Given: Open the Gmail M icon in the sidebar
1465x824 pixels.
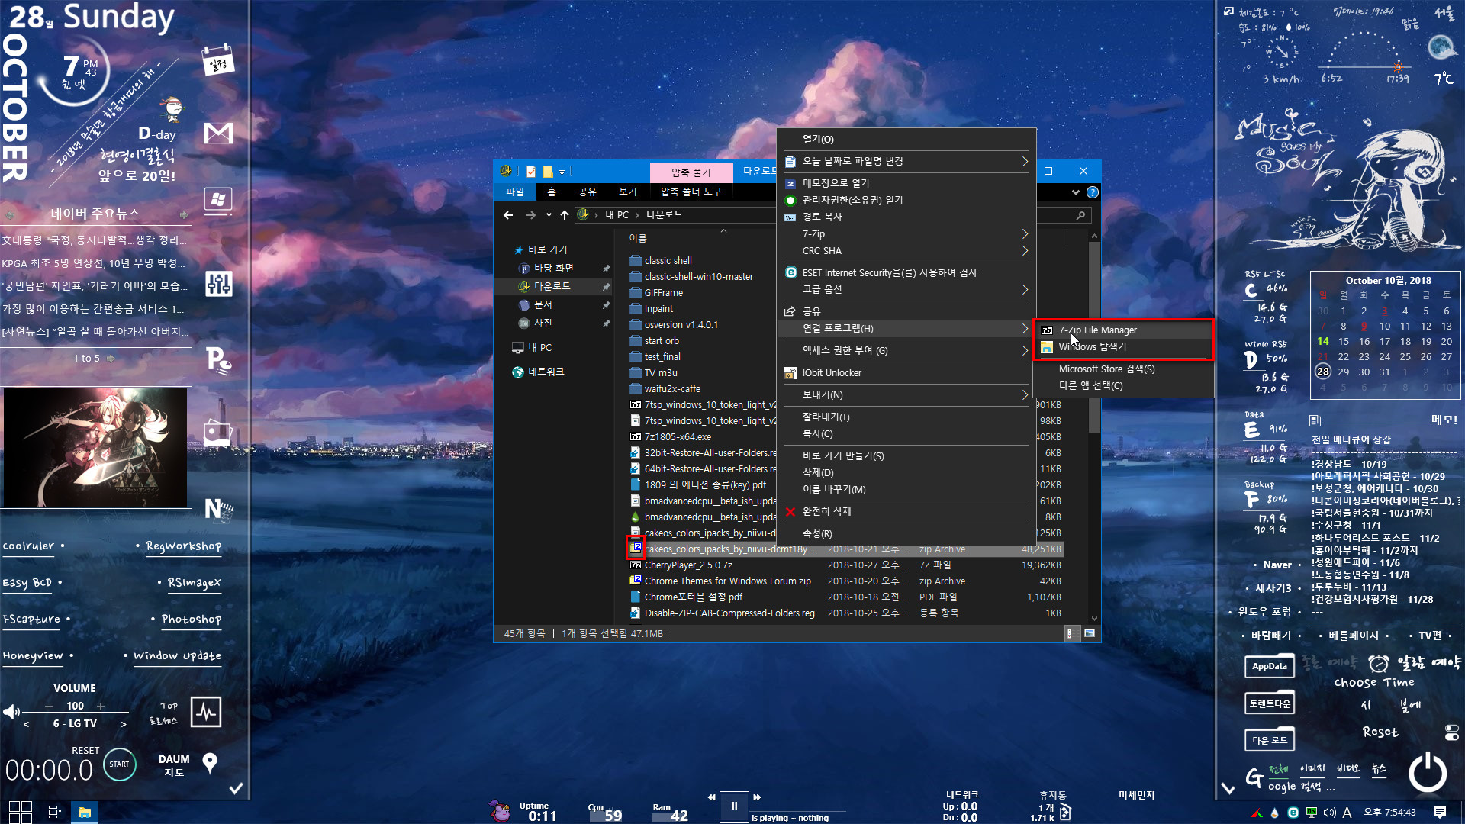Looking at the screenshot, I should pos(218,134).
